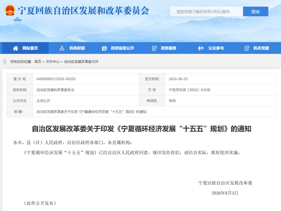Click the 公开方式 label cell
Screen dimensions: 281x211
(x=20, y=101)
